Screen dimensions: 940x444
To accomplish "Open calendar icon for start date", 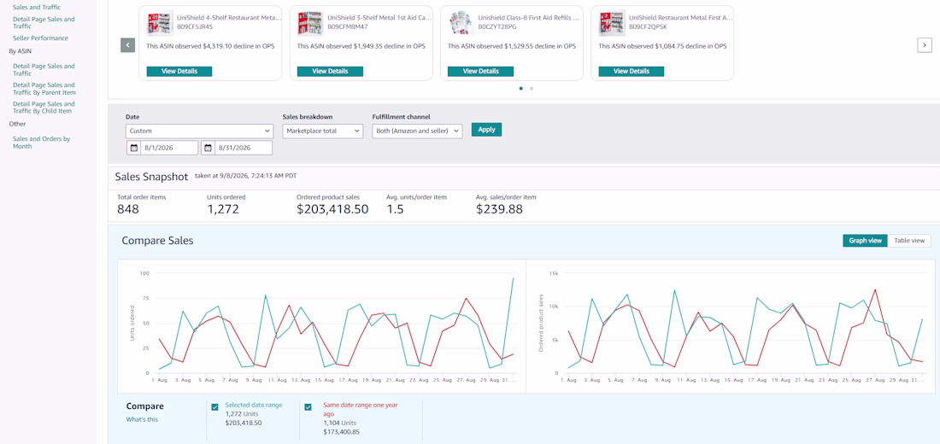I will [133, 148].
